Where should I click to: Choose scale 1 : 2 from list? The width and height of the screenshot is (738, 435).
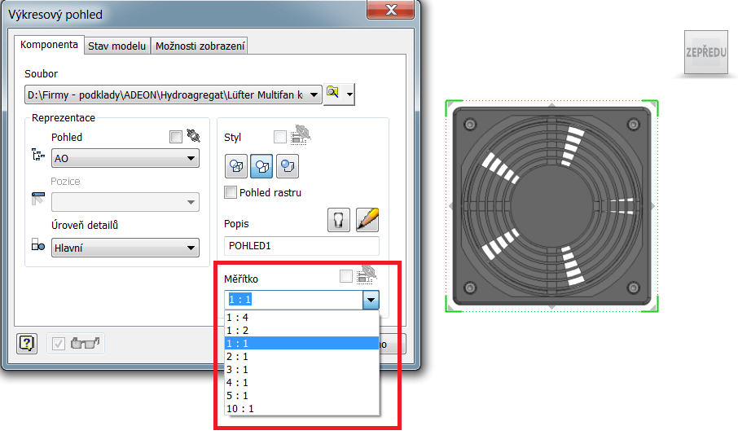click(x=301, y=331)
